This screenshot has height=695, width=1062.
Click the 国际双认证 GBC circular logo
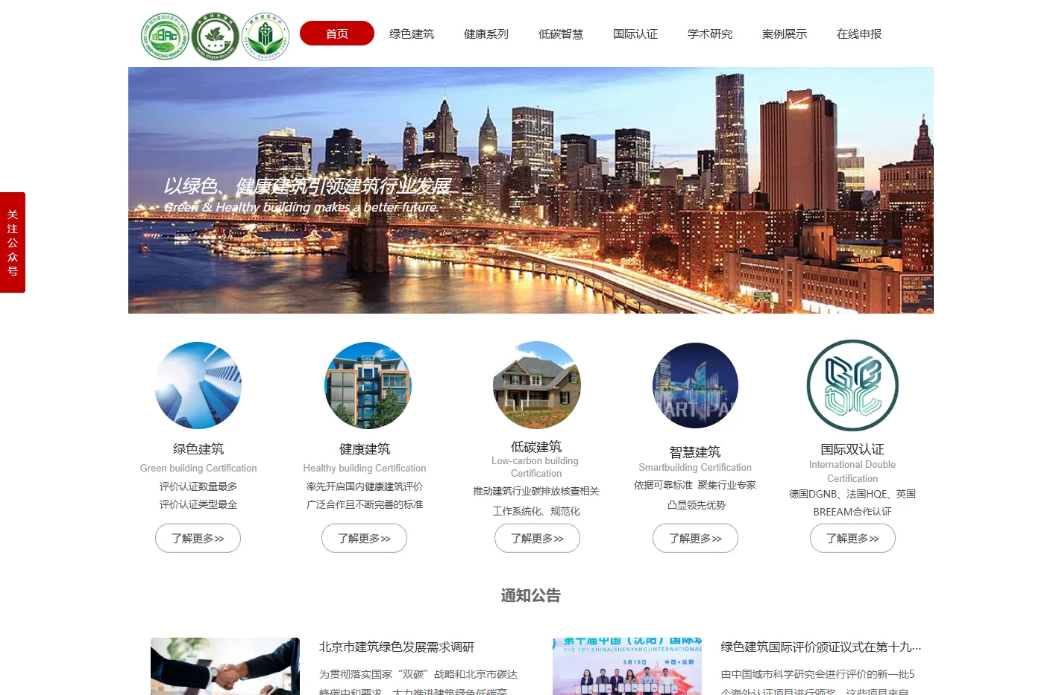click(x=852, y=385)
